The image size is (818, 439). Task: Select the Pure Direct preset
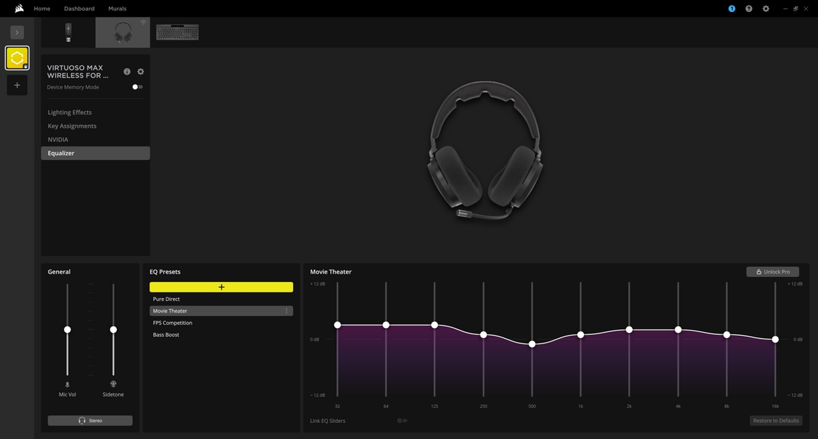(221, 299)
